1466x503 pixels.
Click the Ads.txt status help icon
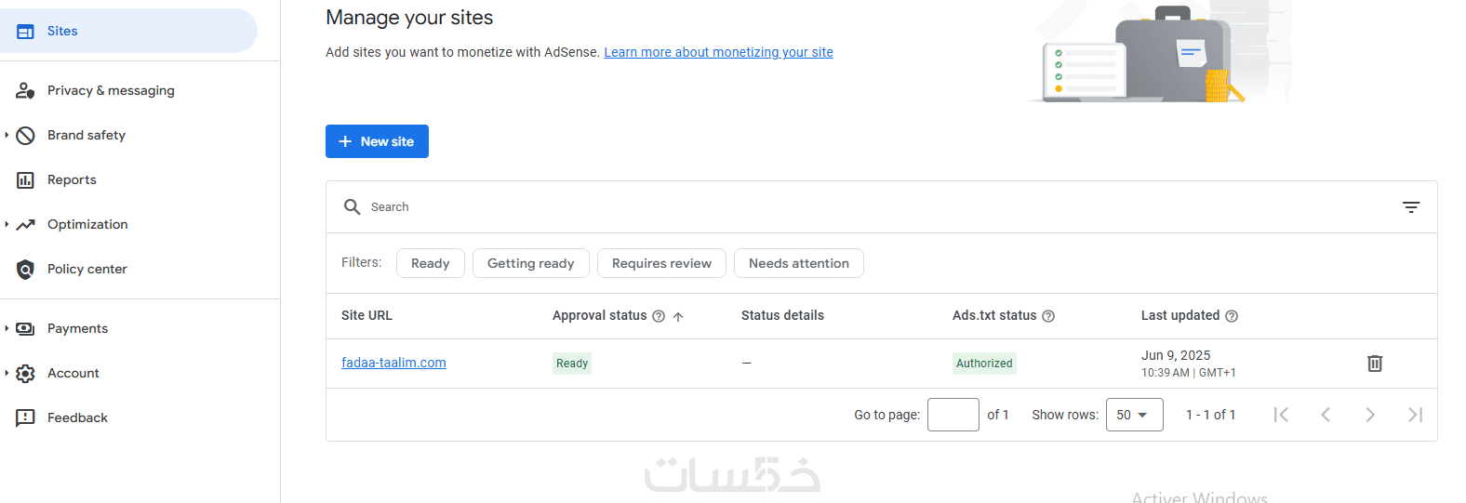tap(1048, 316)
